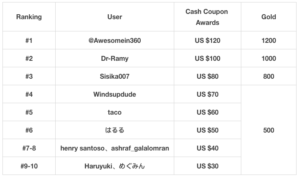Click the Gold column header

coord(269,17)
